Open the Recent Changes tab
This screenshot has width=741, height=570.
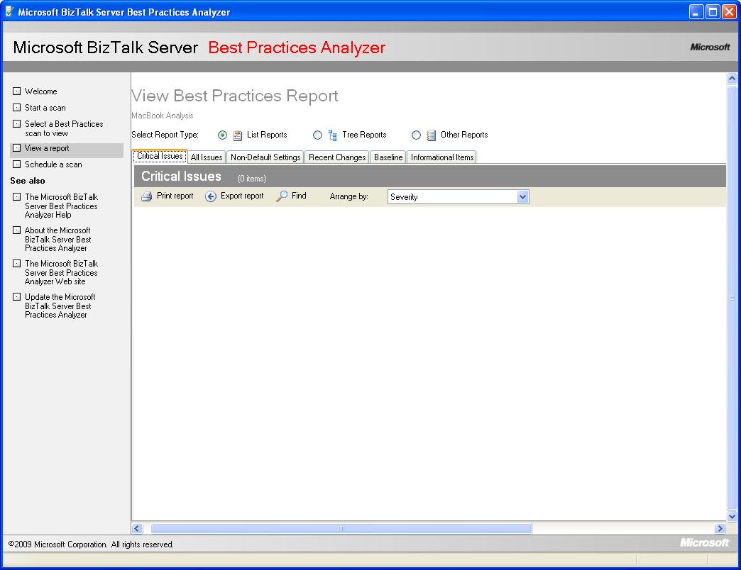(x=337, y=157)
